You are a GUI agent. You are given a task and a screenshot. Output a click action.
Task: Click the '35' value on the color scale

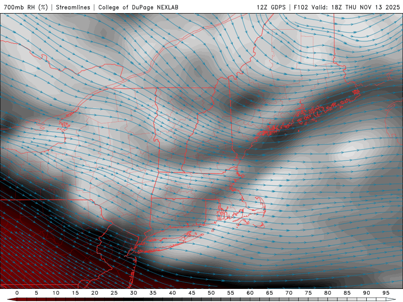click(153, 293)
